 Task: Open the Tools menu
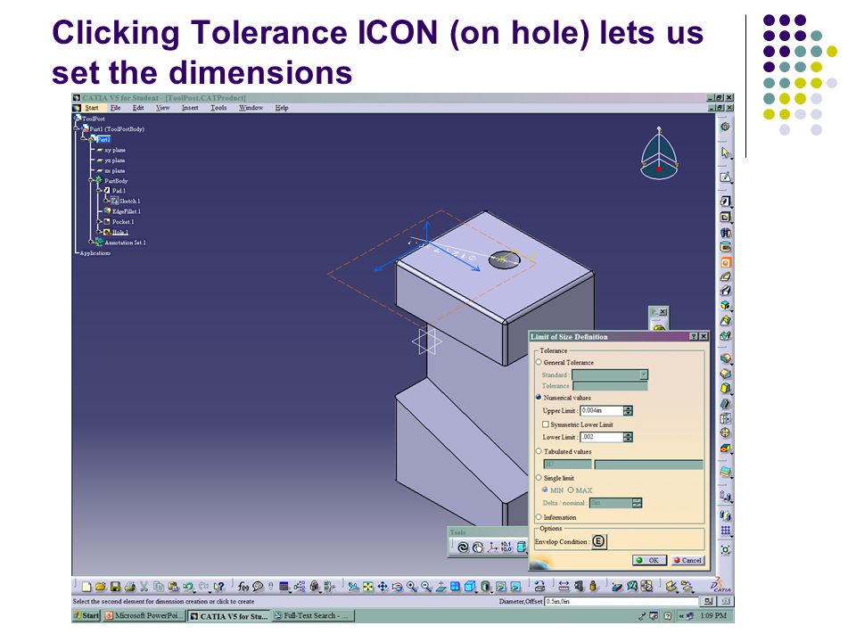click(x=218, y=108)
